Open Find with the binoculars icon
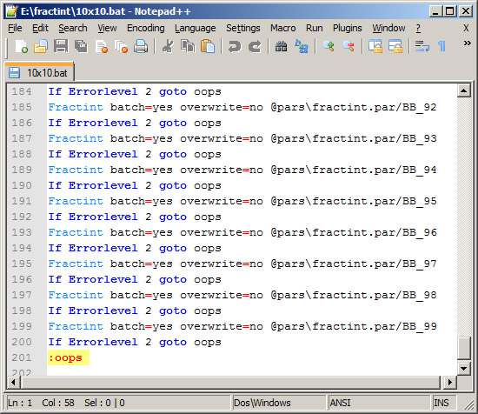This screenshot has width=478, height=414. (281, 47)
